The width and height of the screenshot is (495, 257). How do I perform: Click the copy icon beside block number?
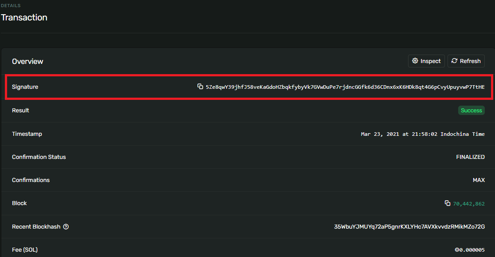coord(448,203)
